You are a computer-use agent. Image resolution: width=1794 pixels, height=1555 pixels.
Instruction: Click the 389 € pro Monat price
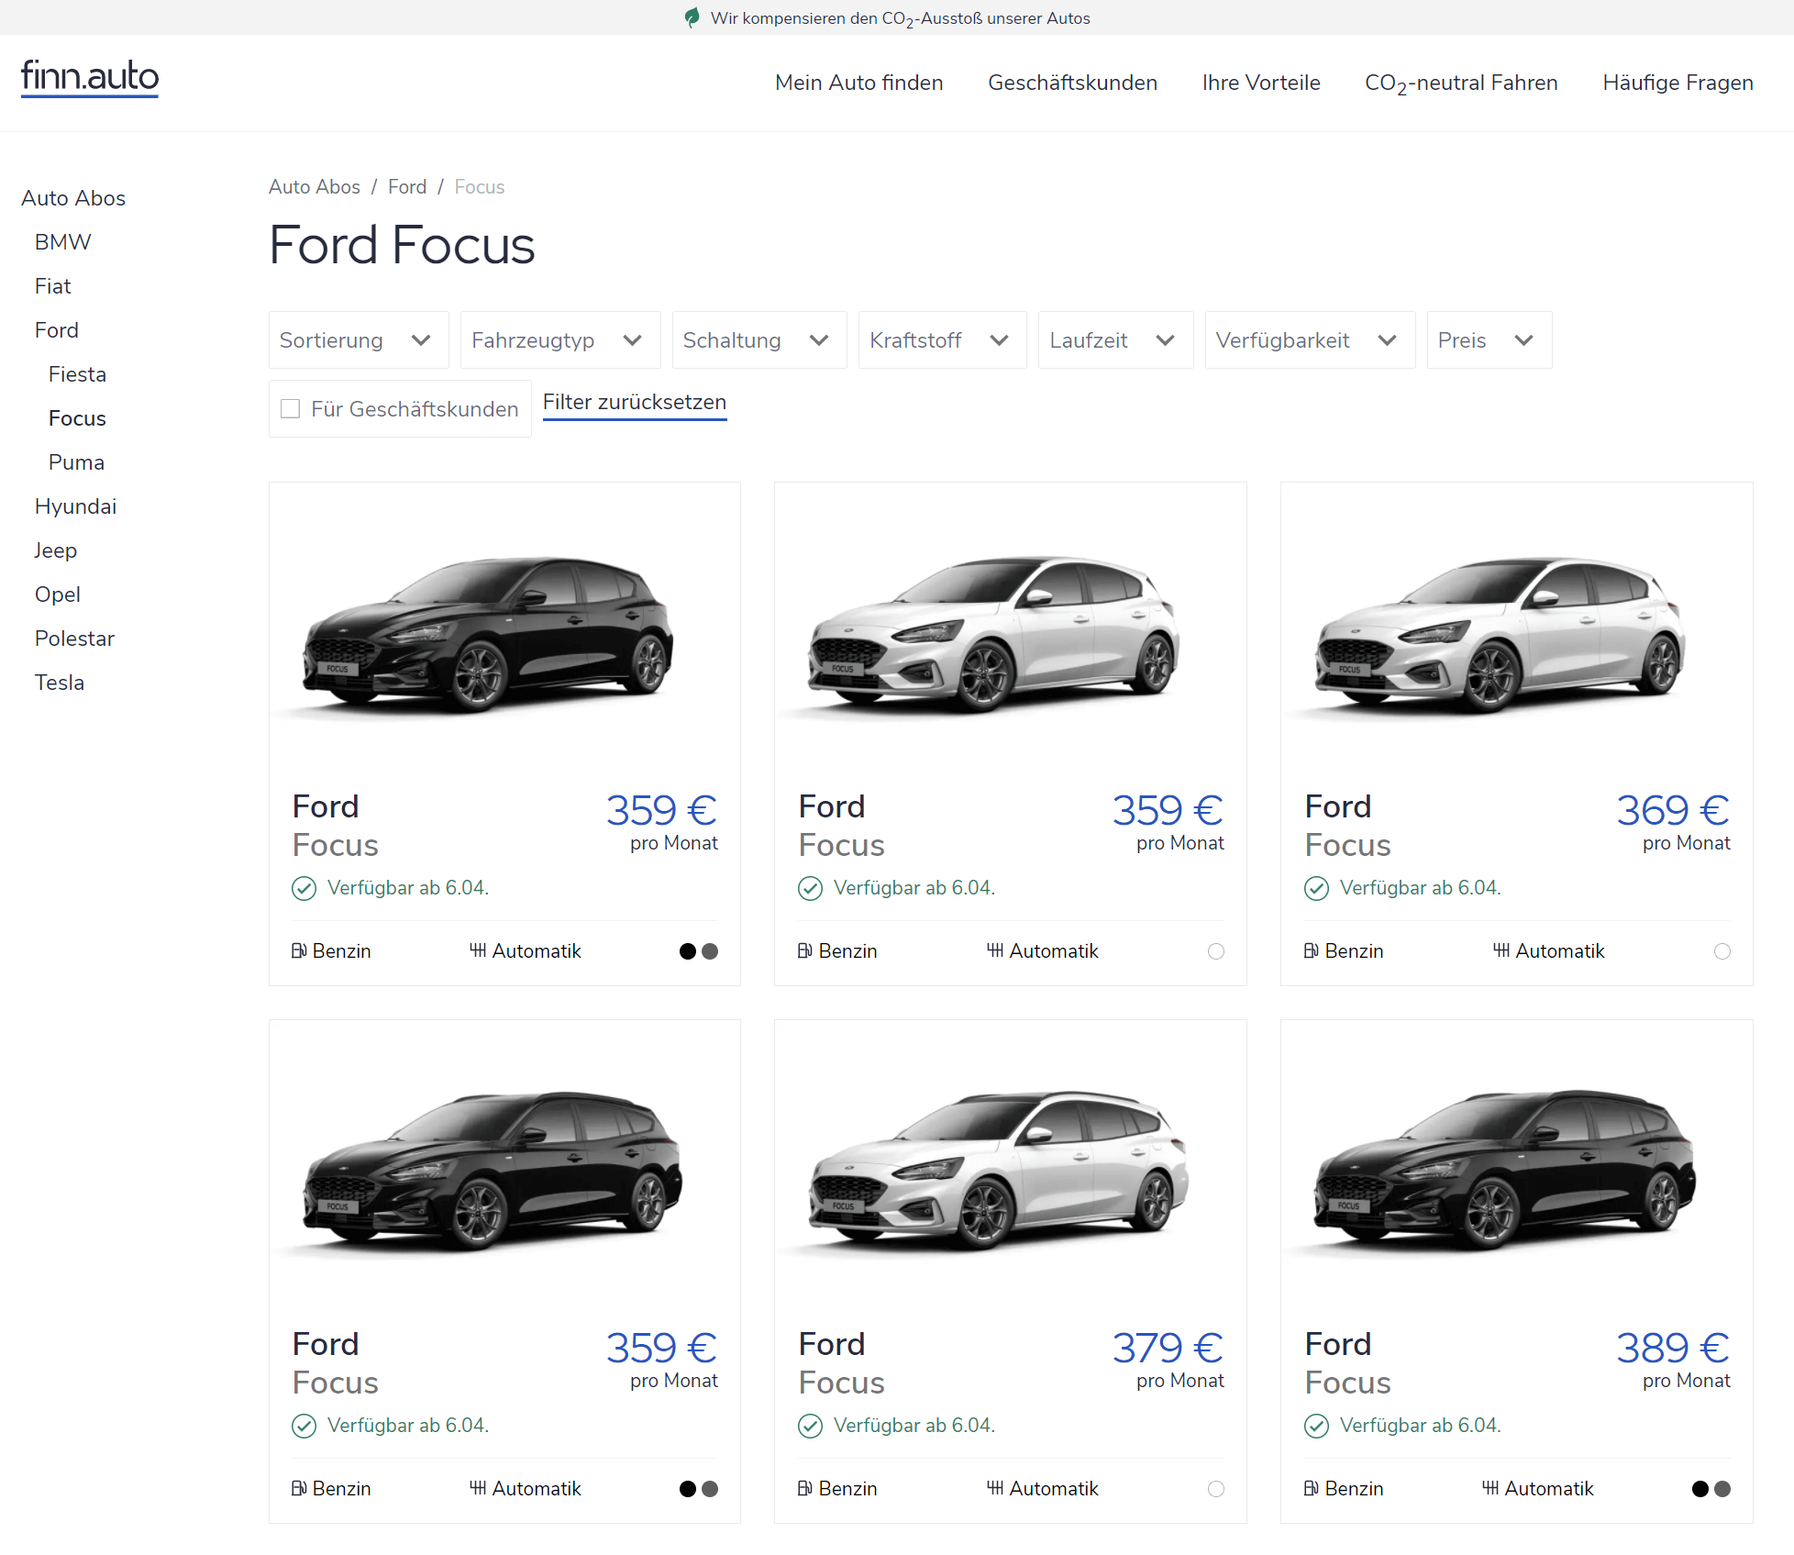[x=1673, y=1360]
